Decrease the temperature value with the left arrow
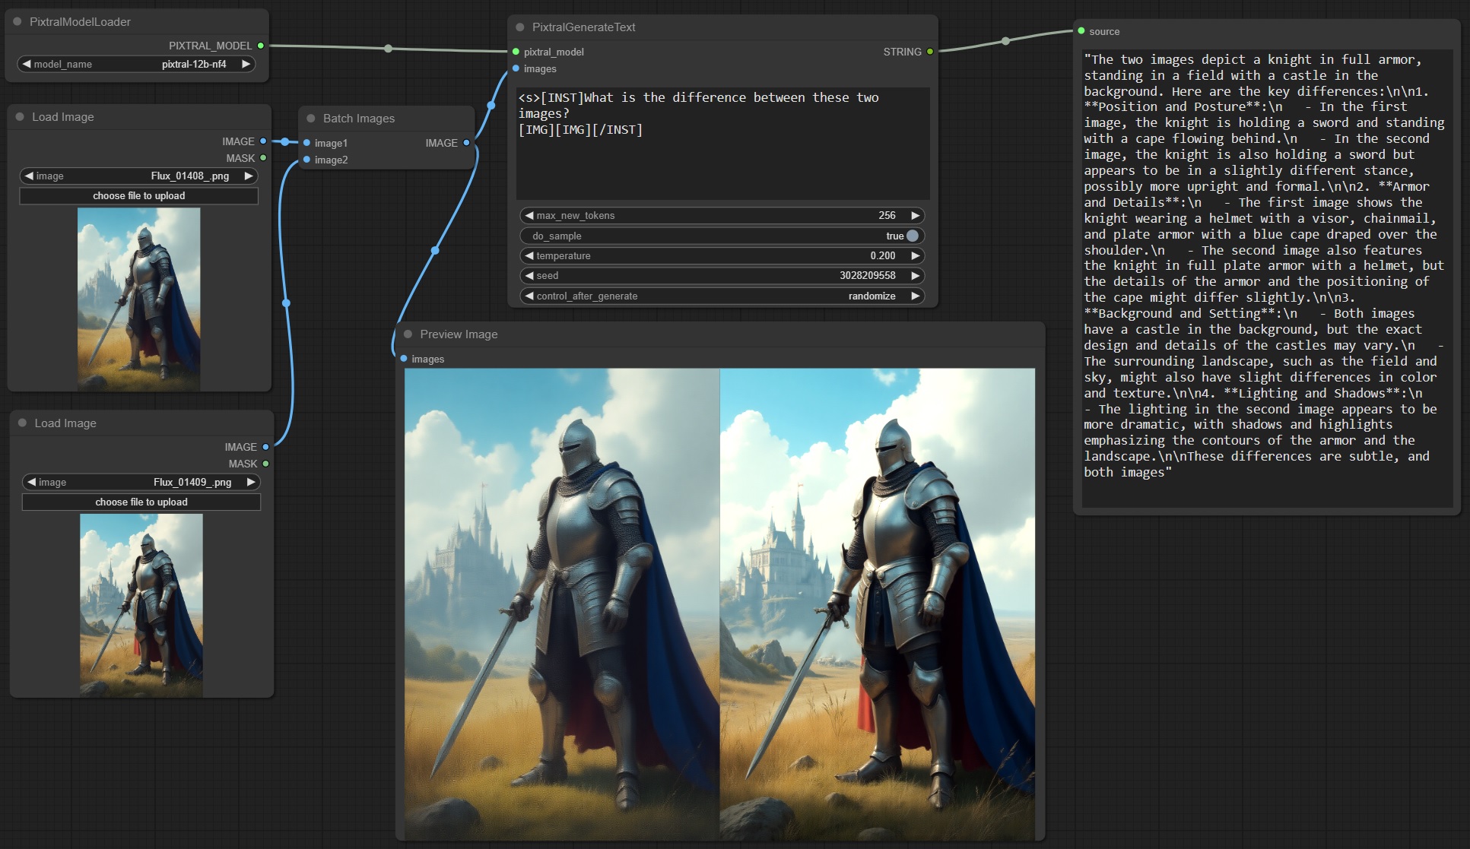Image resolution: width=1470 pixels, height=849 pixels. (x=529, y=256)
